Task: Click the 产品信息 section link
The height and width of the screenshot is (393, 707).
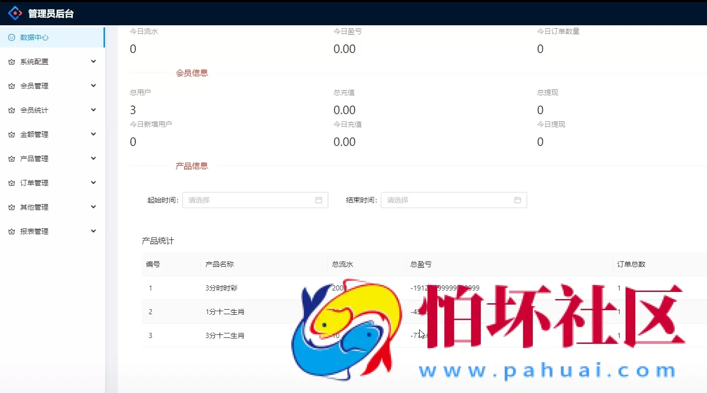Action: [191, 166]
